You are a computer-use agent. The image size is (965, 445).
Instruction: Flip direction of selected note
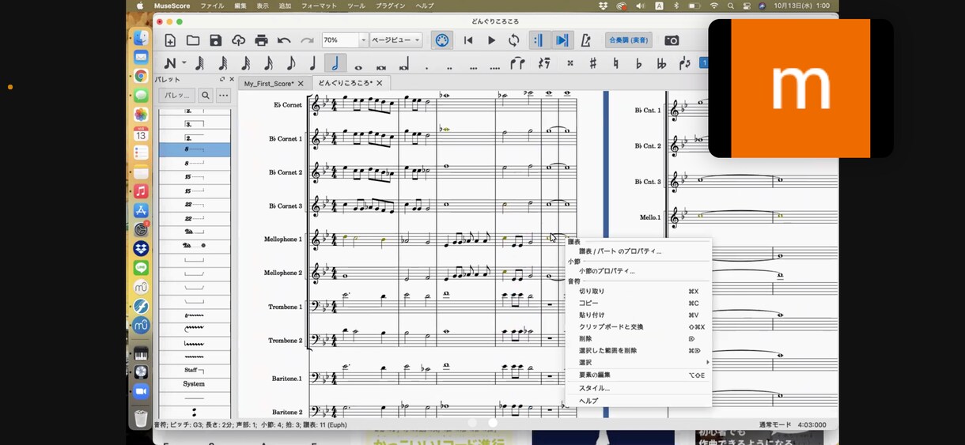tap(684, 63)
